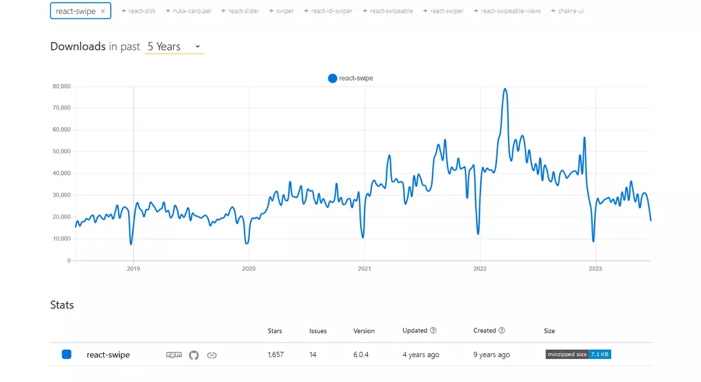Click the 2021 x-axis label
Screen dimensions: 701x382
click(x=365, y=269)
